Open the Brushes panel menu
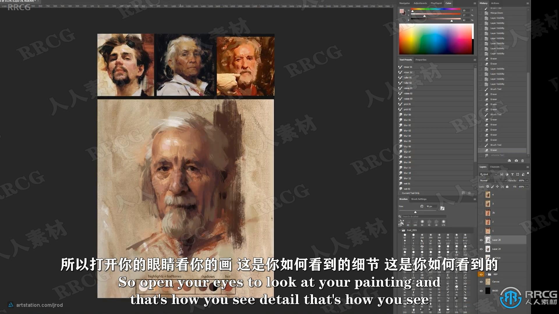The height and width of the screenshot is (314, 559). tap(475, 199)
